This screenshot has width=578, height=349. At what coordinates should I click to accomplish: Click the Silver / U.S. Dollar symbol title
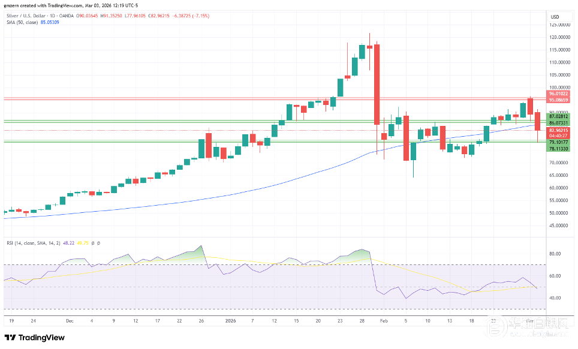pyautogui.click(x=28, y=15)
